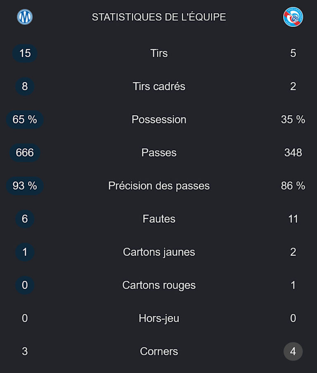Image resolution: width=317 pixels, height=373 pixels.
Task: Select the 93 % pass accuracy badge
Action: click(x=25, y=186)
